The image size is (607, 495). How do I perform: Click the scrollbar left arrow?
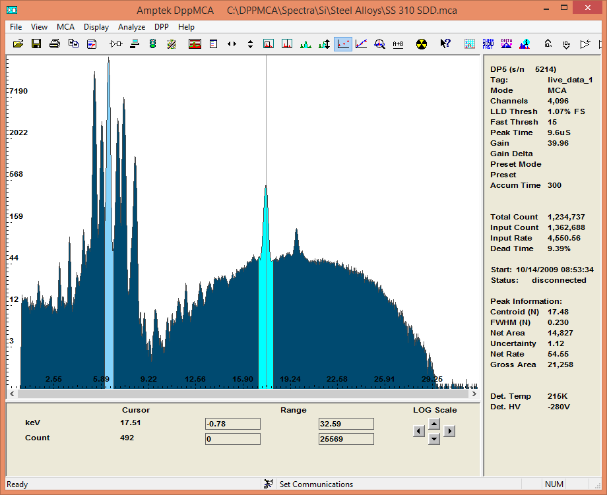tap(12, 393)
